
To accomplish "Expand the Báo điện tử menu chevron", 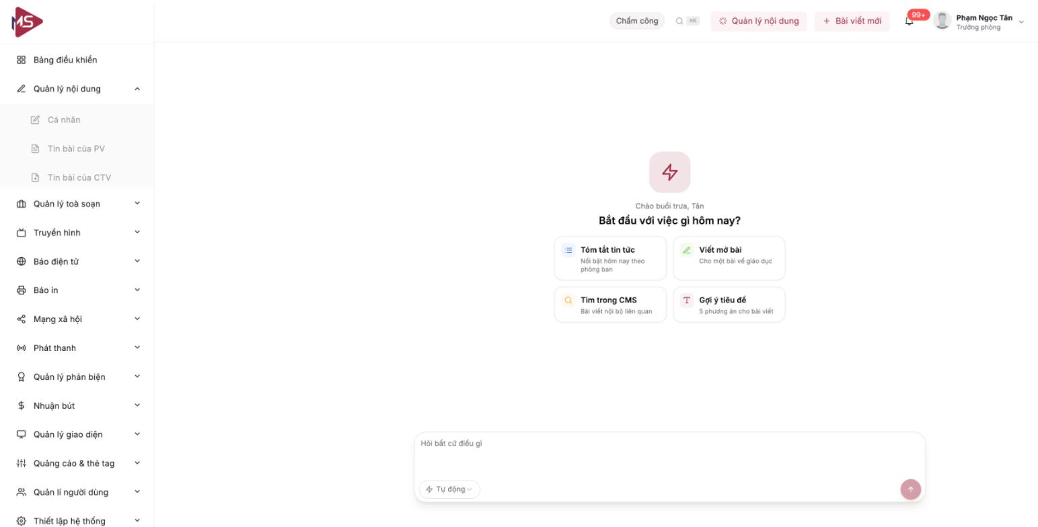I will pyautogui.click(x=137, y=261).
